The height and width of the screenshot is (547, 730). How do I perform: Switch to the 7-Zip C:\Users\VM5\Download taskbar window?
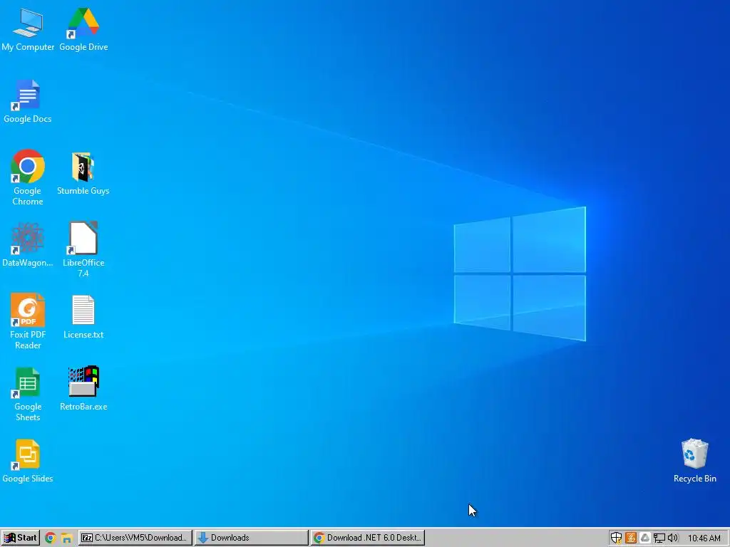(x=135, y=538)
